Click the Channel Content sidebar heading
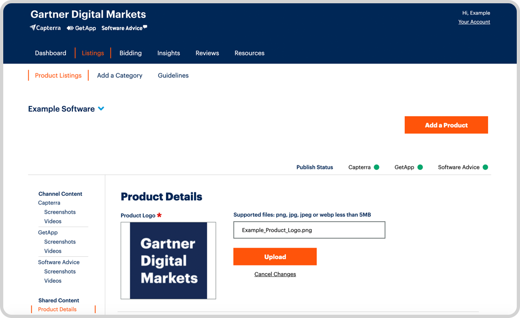Viewport: 520px width, 318px height. click(60, 194)
